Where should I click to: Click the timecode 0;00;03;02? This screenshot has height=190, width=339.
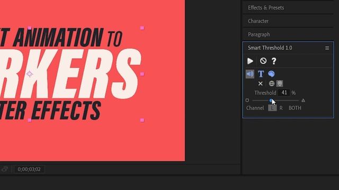(x=29, y=169)
